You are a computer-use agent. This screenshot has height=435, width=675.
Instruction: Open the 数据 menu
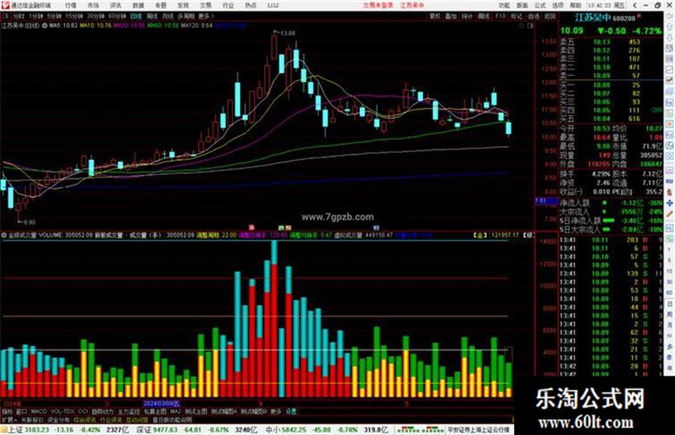point(138,6)
